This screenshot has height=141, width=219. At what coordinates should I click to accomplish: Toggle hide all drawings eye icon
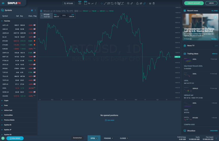pos(141,4)
